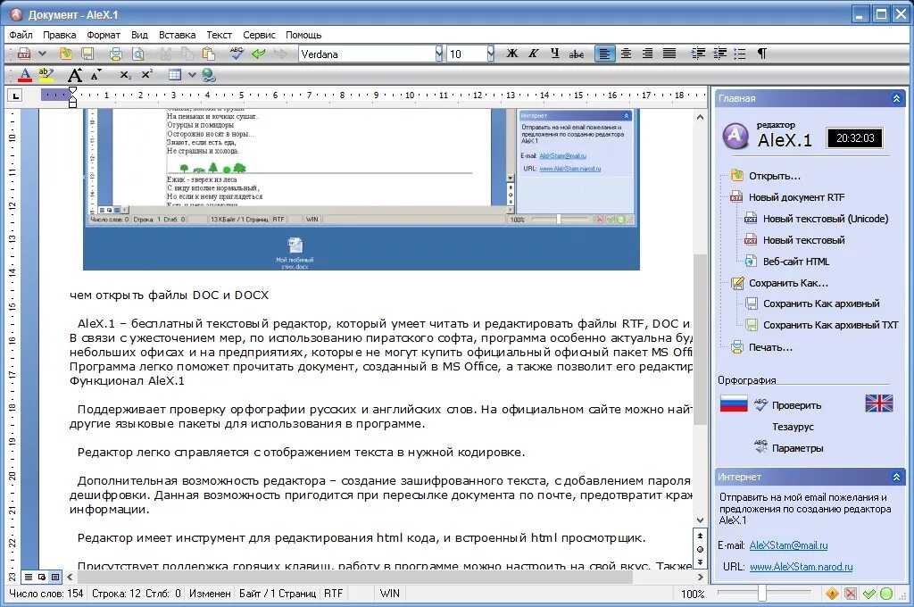This screenshot has height=607, width=914.
Task: Open the dropdown arrow beside the RTF icon
Action: tap(42, 54)
